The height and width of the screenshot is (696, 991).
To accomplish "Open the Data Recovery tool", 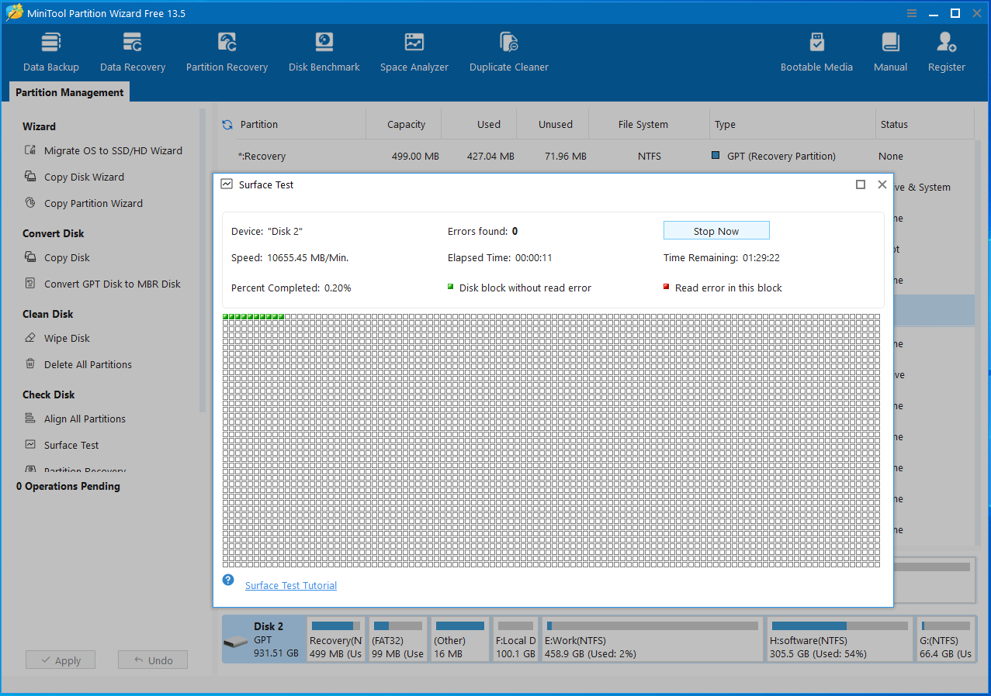I will 133,52.
